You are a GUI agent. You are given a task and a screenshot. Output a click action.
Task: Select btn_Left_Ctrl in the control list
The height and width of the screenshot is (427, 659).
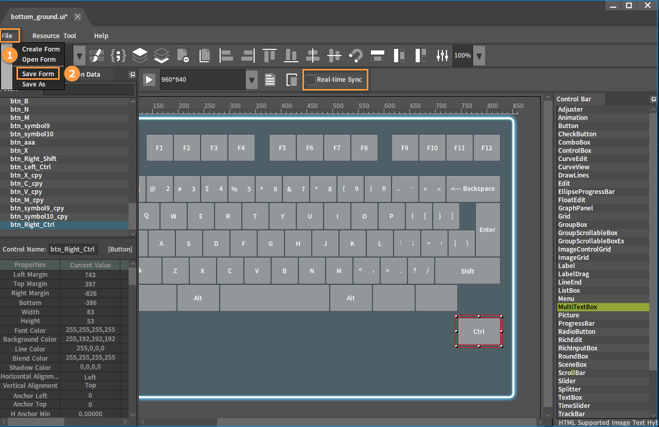[x=64, y=167]
